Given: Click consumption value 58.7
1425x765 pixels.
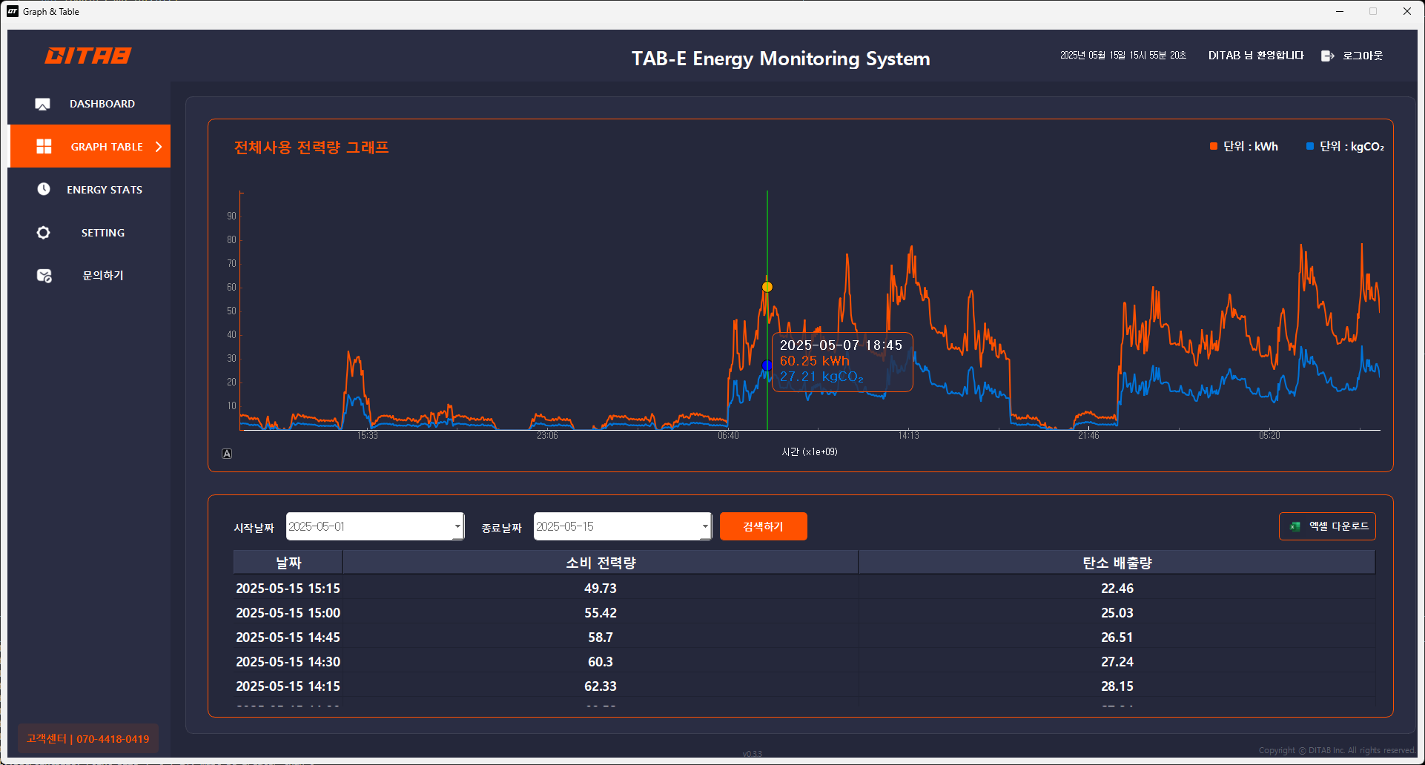Looking at the screenshot, I should 601,637.
